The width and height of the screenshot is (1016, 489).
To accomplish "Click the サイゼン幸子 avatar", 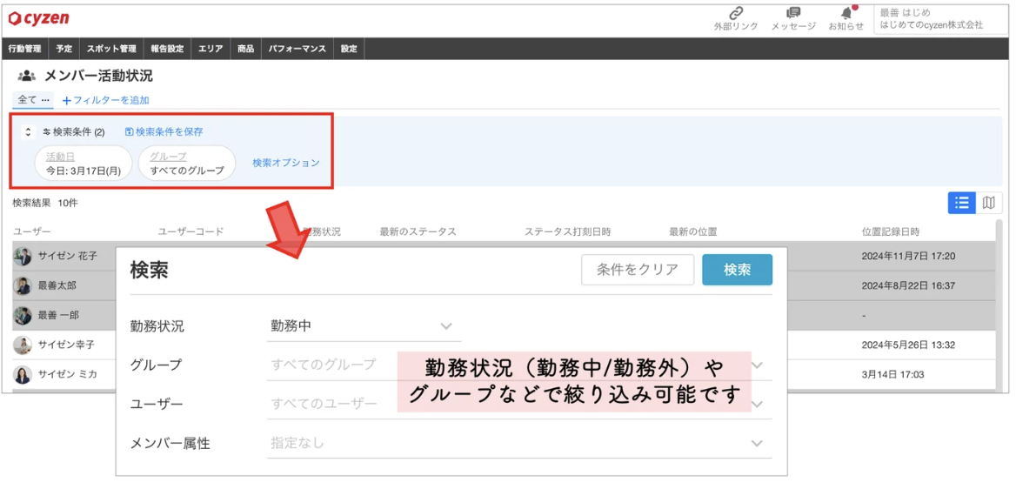I will point(23,345).
